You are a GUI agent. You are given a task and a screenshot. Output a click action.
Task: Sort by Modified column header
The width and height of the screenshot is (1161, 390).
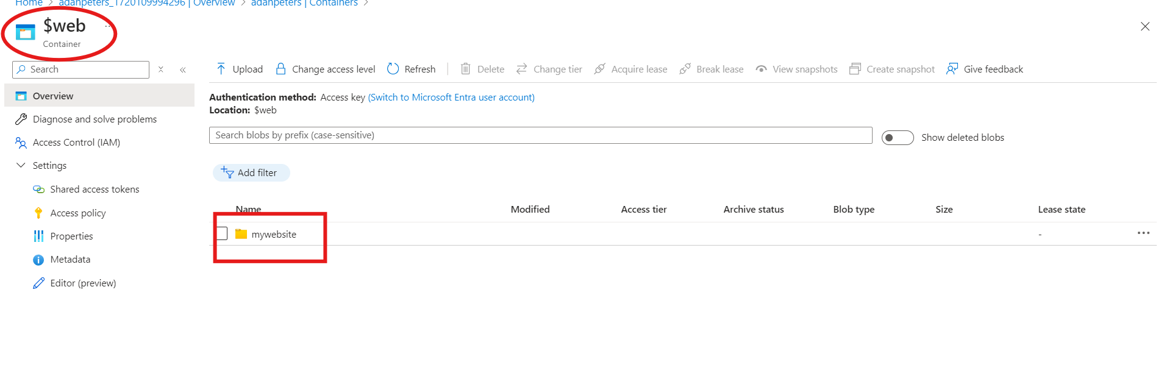pos(530,210)
